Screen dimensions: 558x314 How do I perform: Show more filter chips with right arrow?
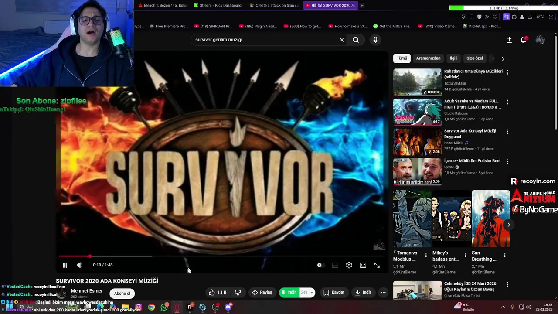pos(503,58)
